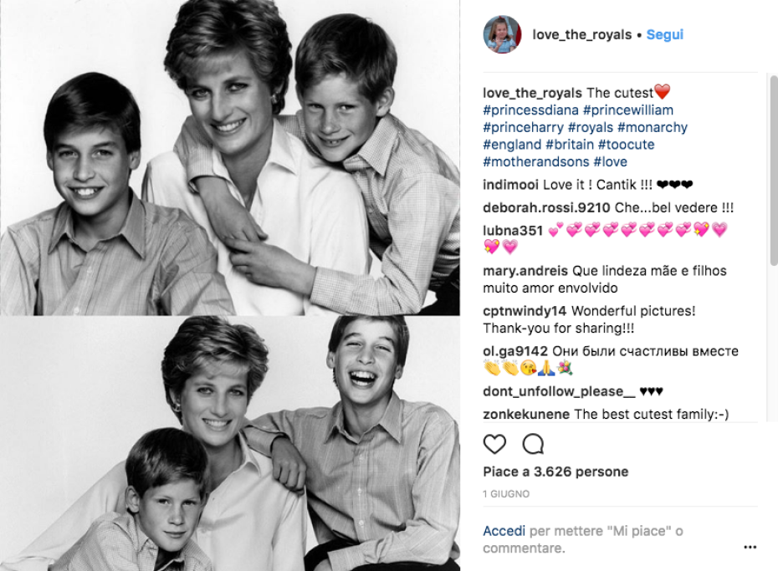Open the #princessdiana hashtag

pos(530,110)
